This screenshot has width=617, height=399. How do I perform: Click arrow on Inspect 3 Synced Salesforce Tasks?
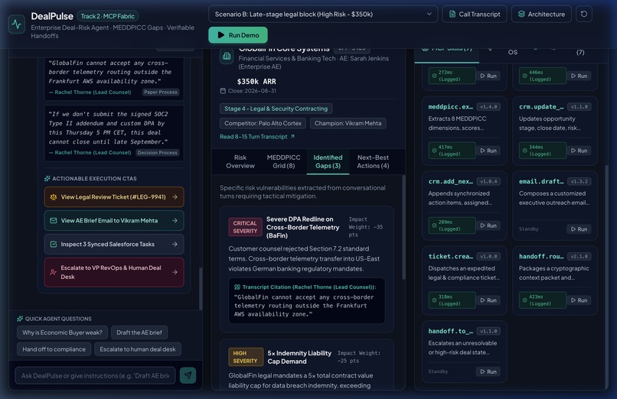coord(175,245)
